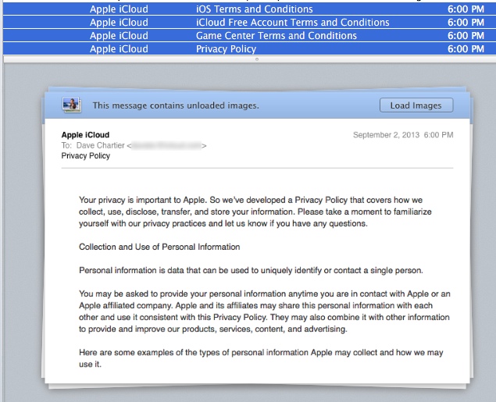
Task: Click the "This message contains unloaded images" banner text
Action: tap(176, 105)
